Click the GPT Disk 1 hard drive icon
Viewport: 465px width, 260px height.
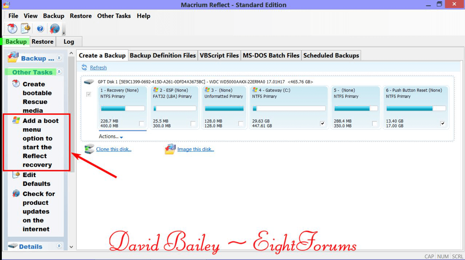[x=89, y=82]
